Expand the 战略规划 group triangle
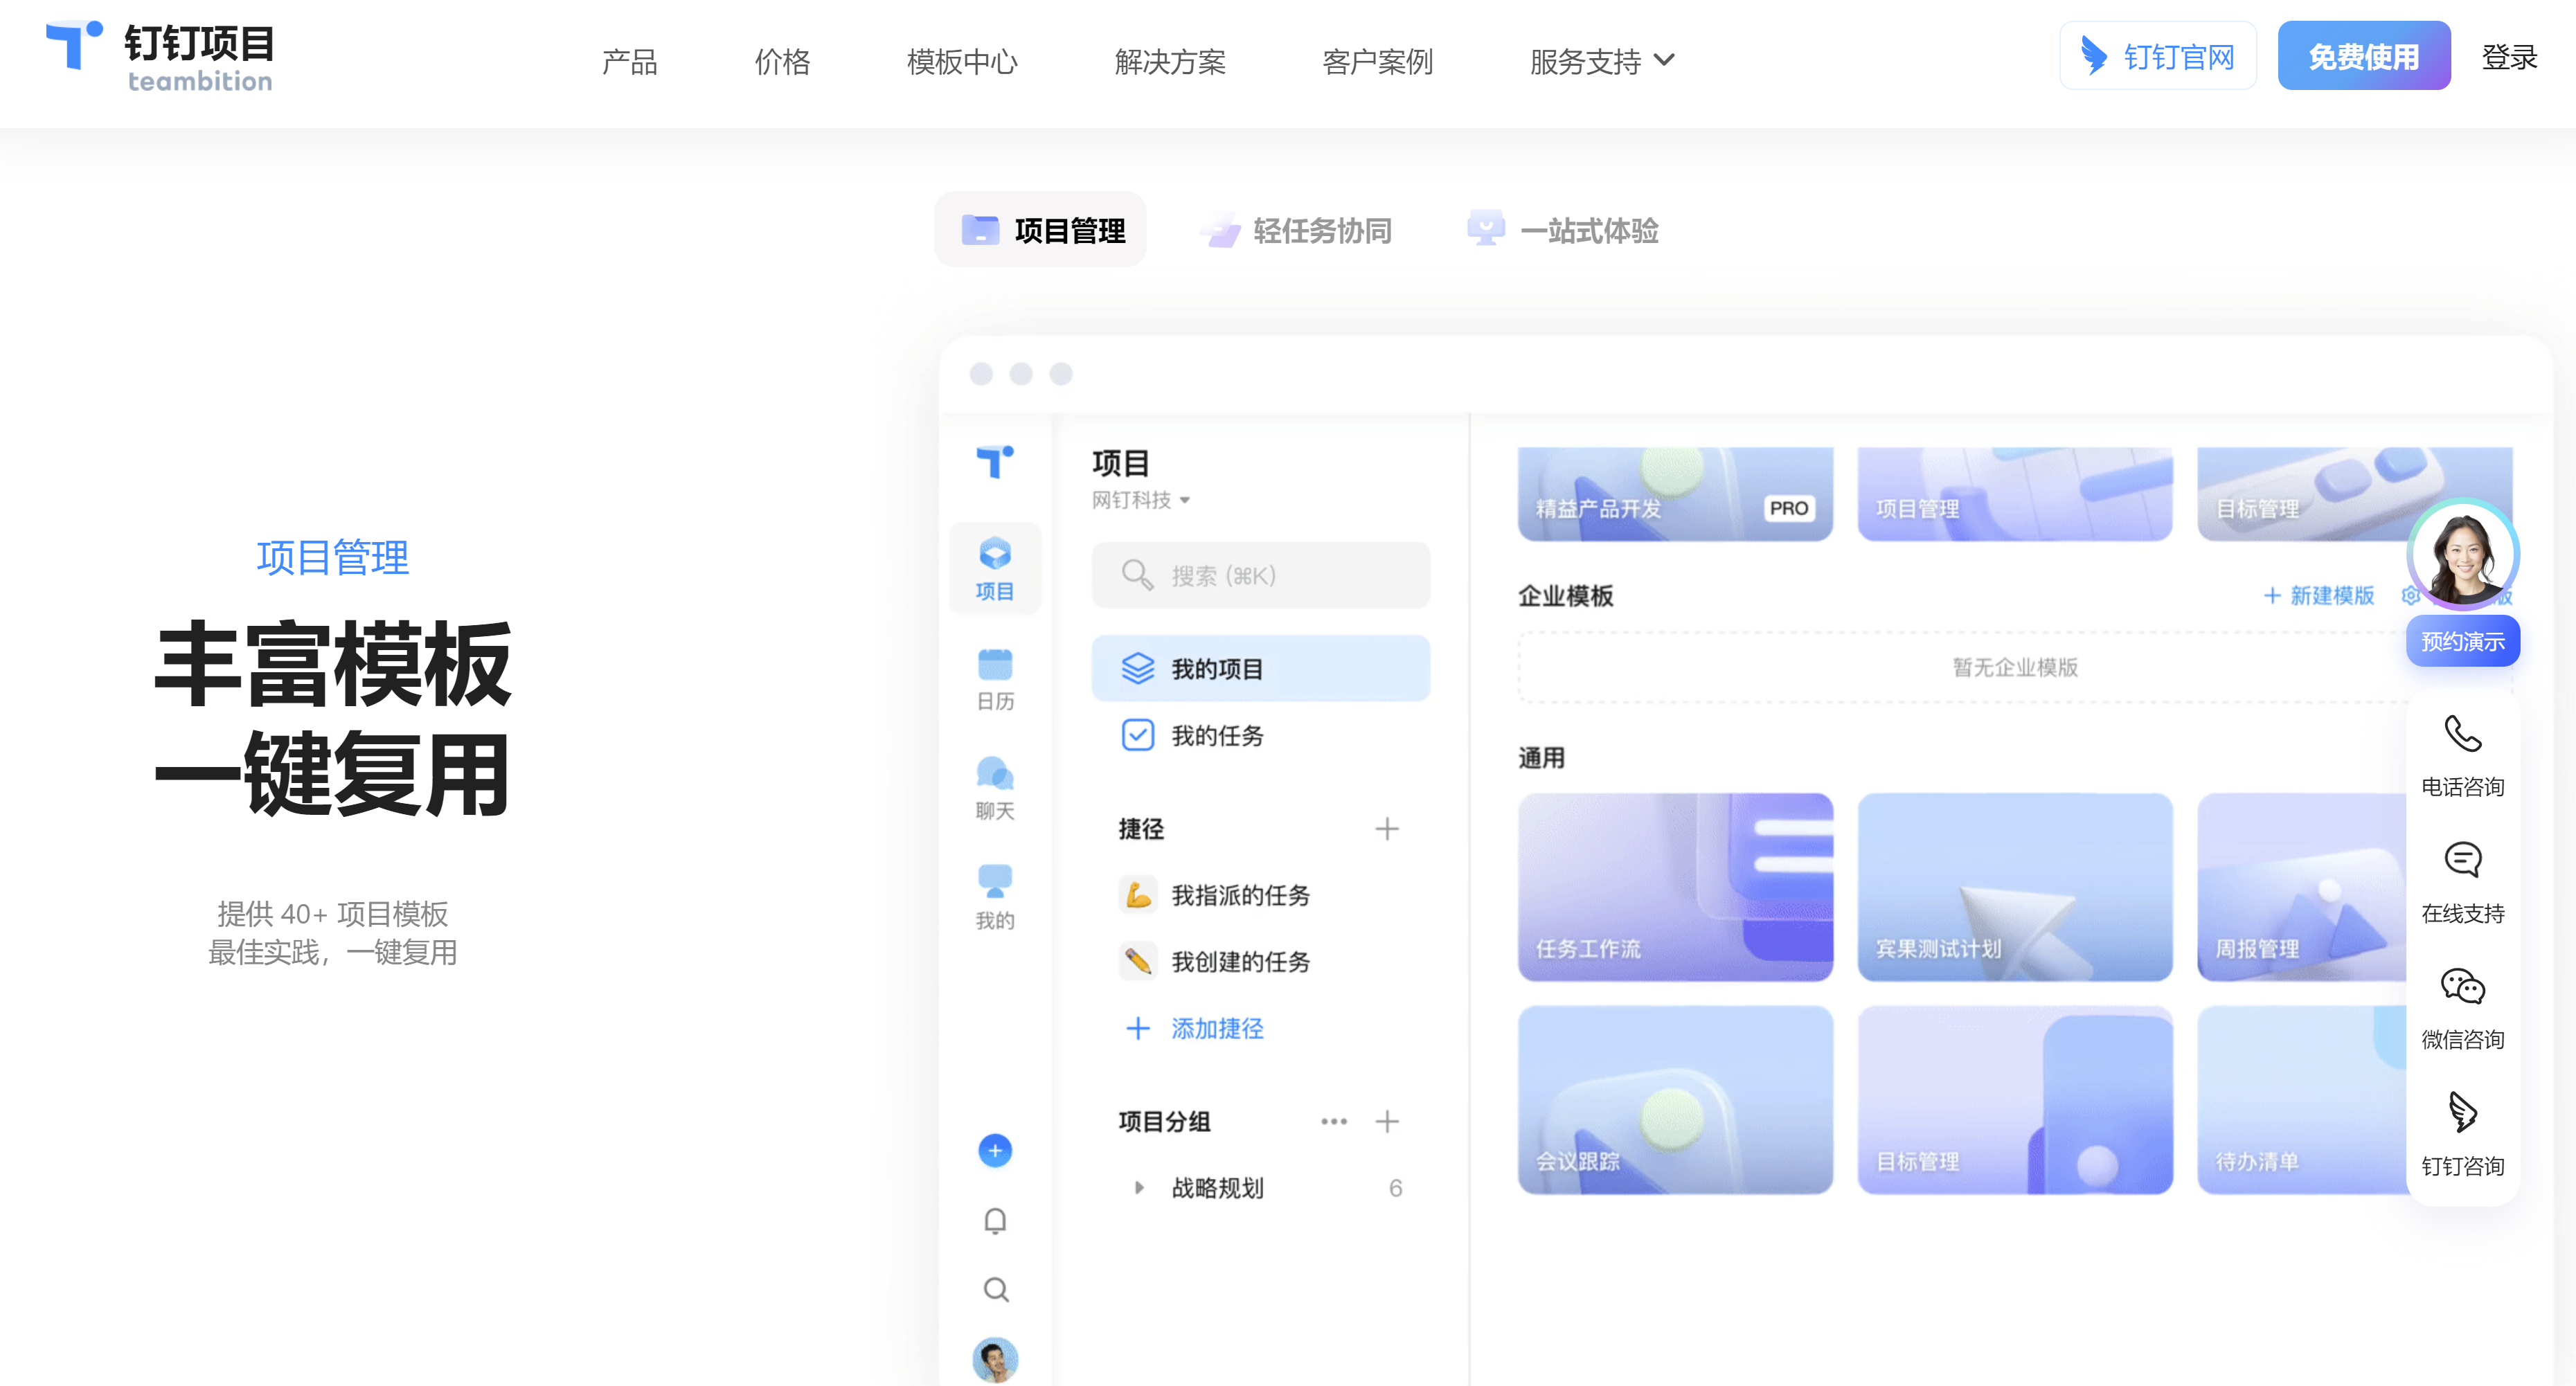The height and width of the screenshot is (1386, 2576). pyautogui.click(x=1138, y=1188)
